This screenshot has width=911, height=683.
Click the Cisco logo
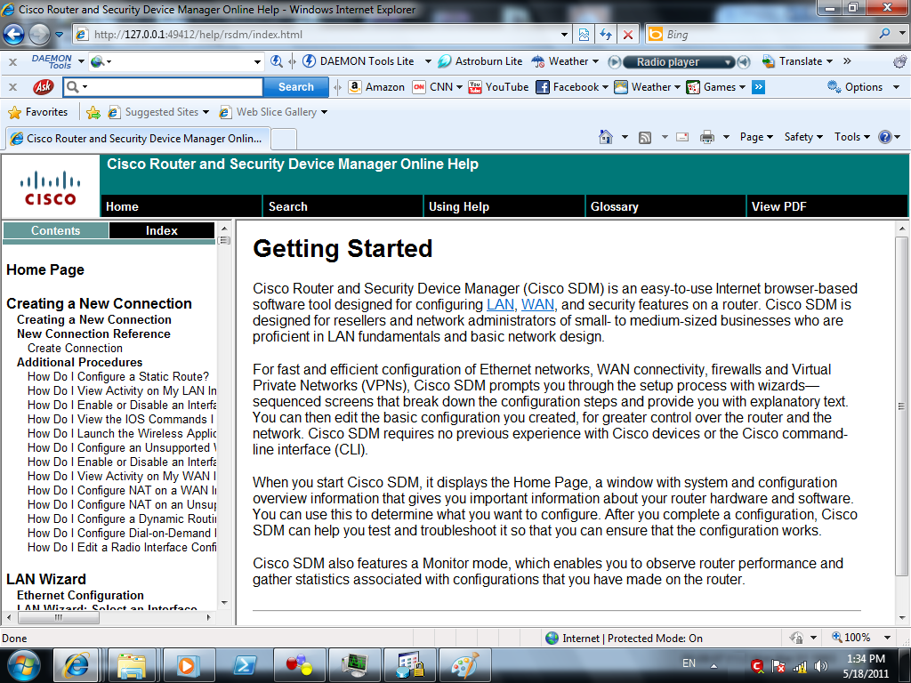tap(50, 188)
